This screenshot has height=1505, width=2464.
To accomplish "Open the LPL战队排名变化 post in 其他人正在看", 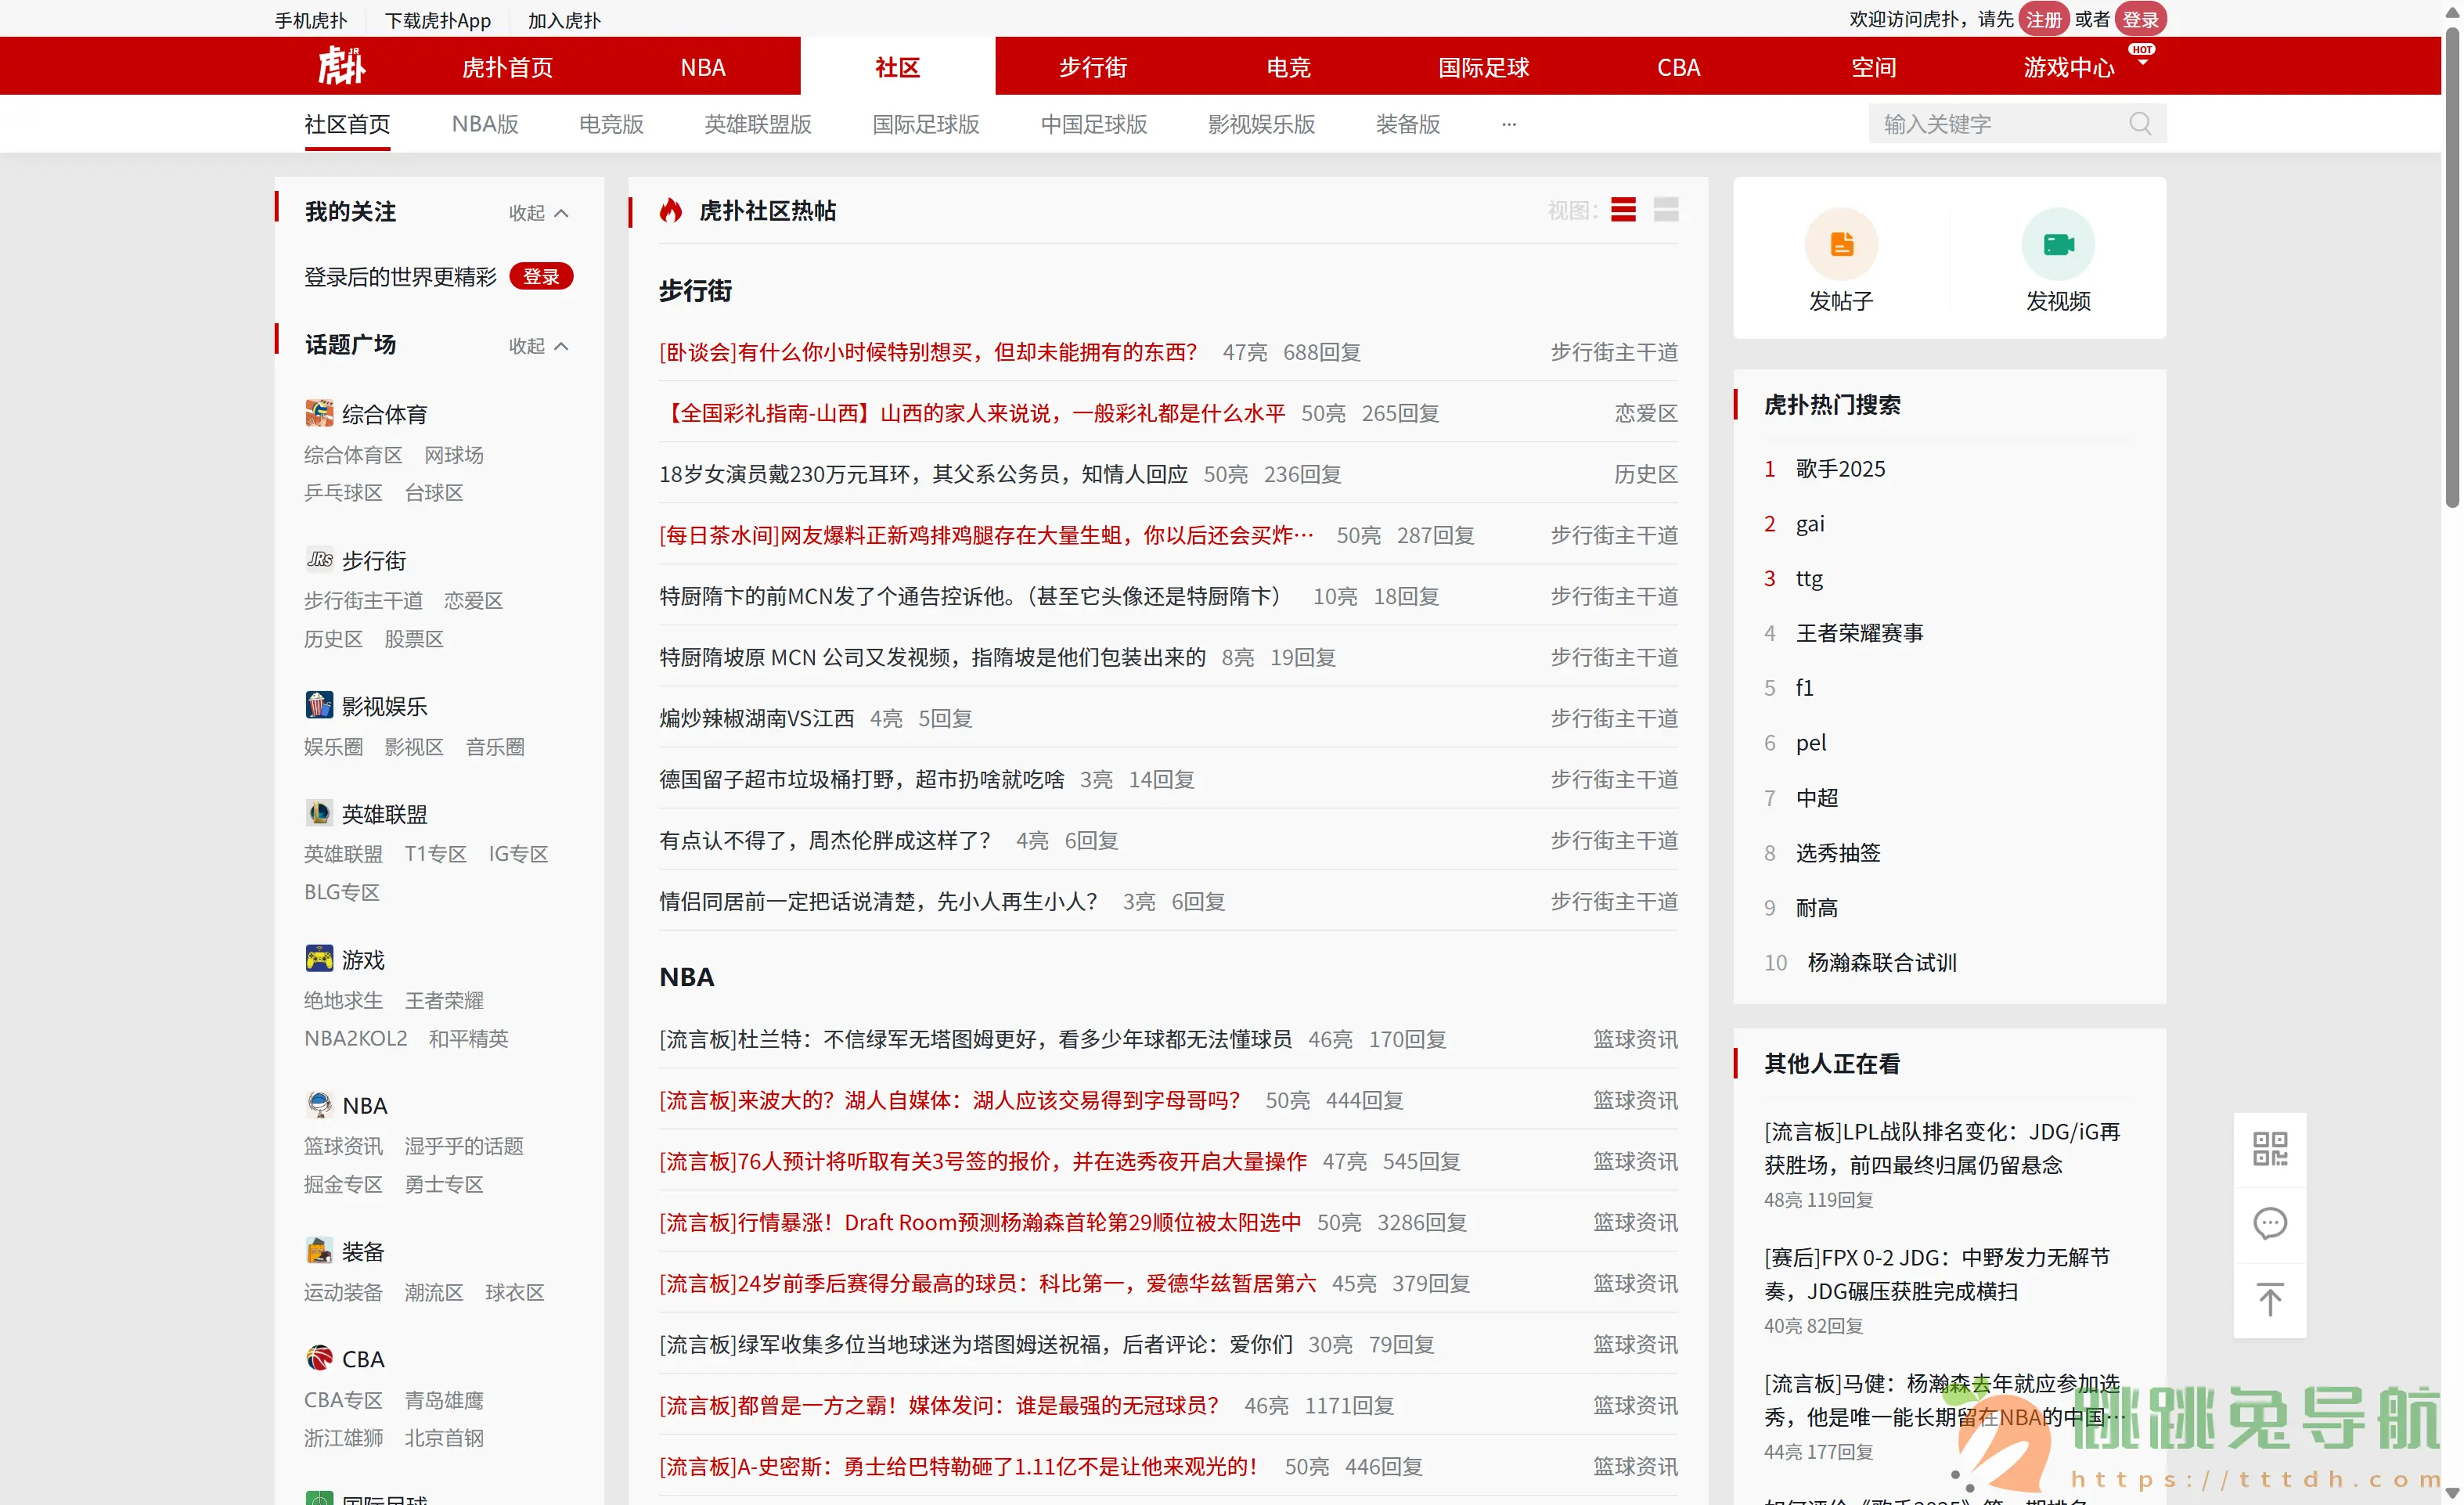I will [x=1942, y=1148].
